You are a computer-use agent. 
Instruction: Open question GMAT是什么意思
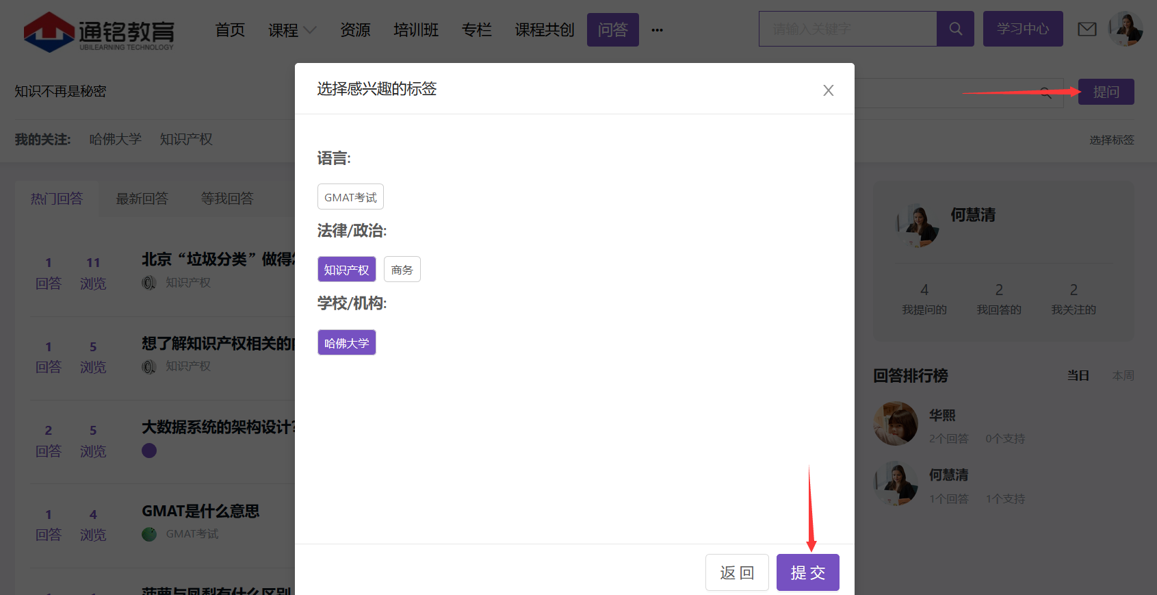pyautogui.click(x=200, y=511)
